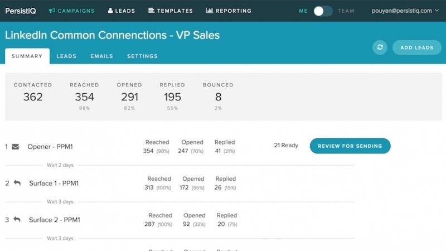
Task: Click the reply arrow icon for Surface 1
Action: (17, 183)
